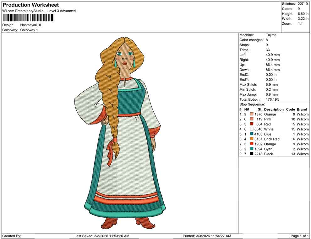Click the Stop Sequence label
The height and width of the screenshot is (239, 311).
pyautogui.click(x=252, y=104)
